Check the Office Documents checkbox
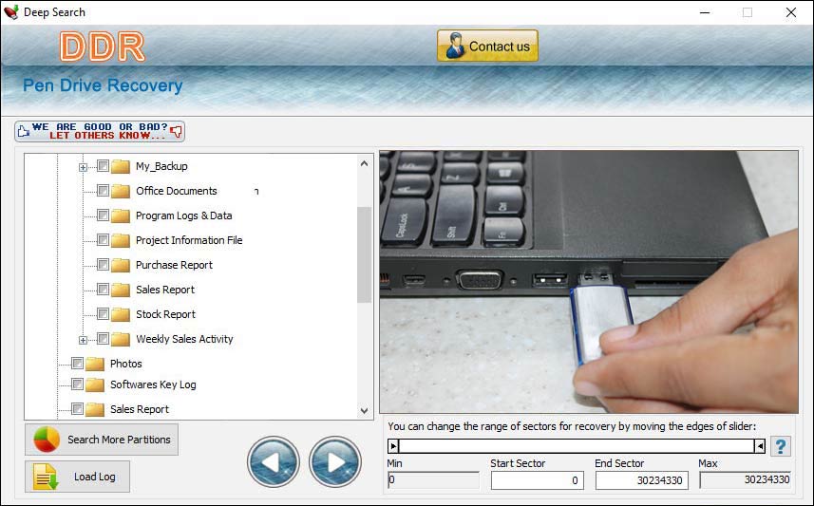Image resolution: width=814 pixels, height=506 pixels. point(103,191)
